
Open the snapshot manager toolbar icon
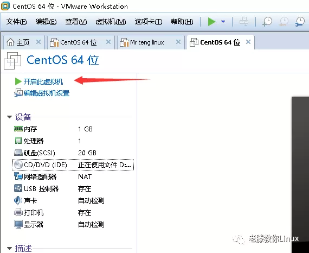point(300,22)
